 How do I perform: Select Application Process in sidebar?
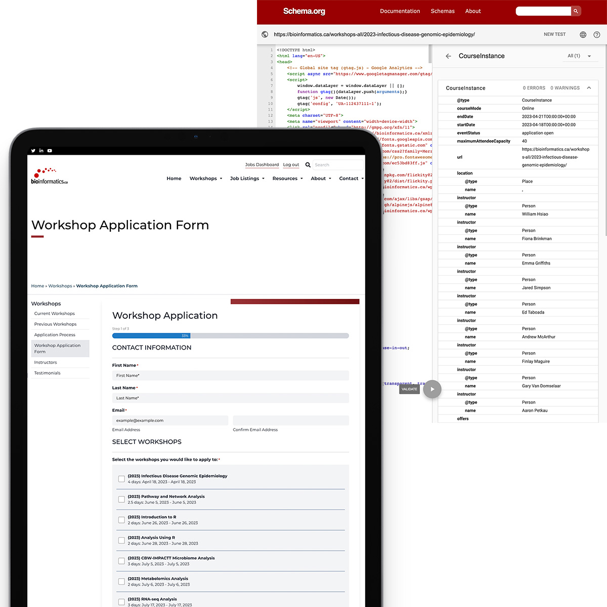tap(55, 335)
